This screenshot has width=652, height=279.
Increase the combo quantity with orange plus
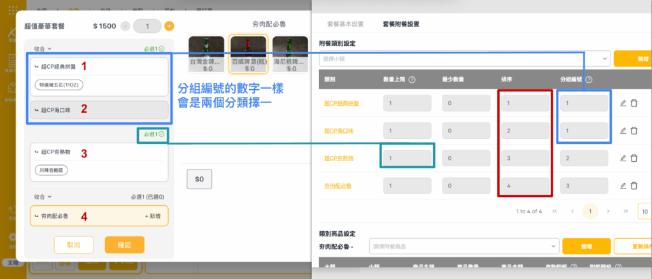pyautogui.click(x=169, y=26)
